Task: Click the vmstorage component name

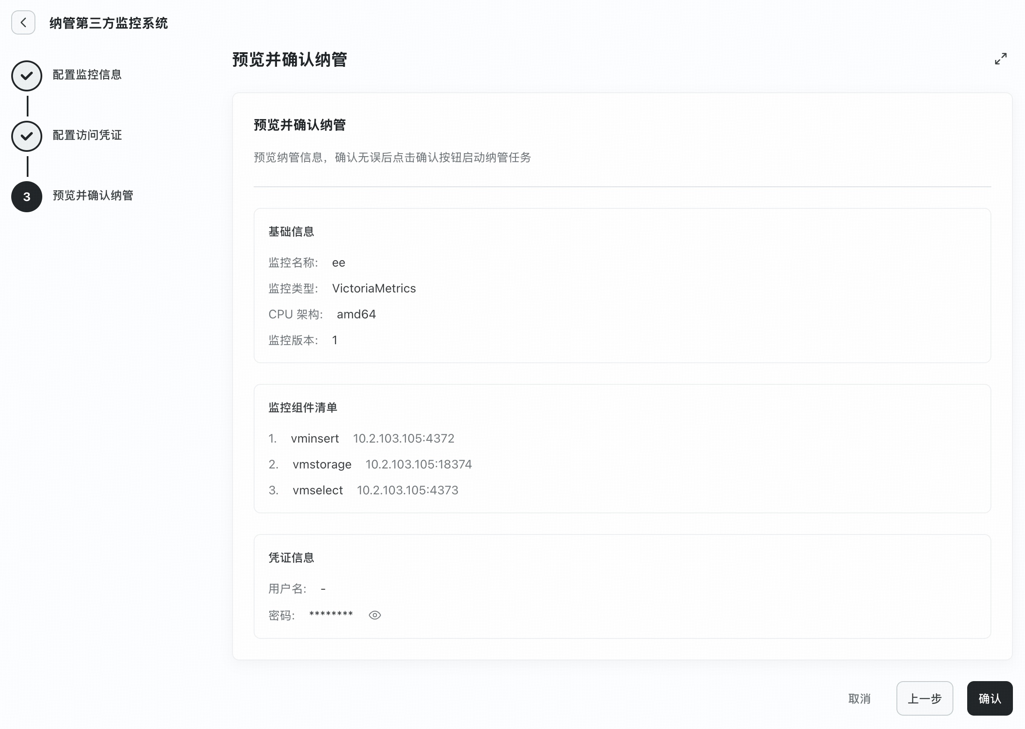Action: click(322, 464)
